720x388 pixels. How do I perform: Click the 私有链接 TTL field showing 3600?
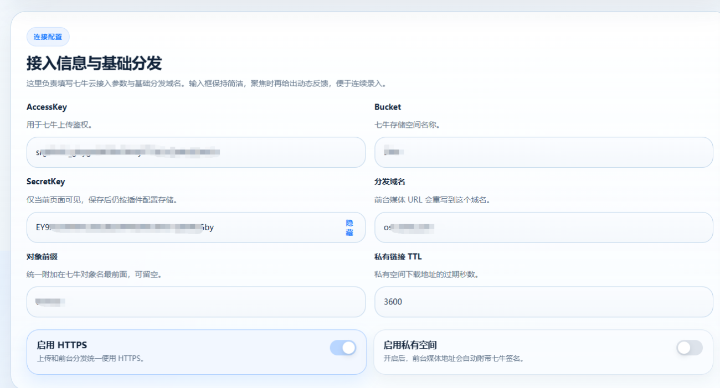(543, 302)
